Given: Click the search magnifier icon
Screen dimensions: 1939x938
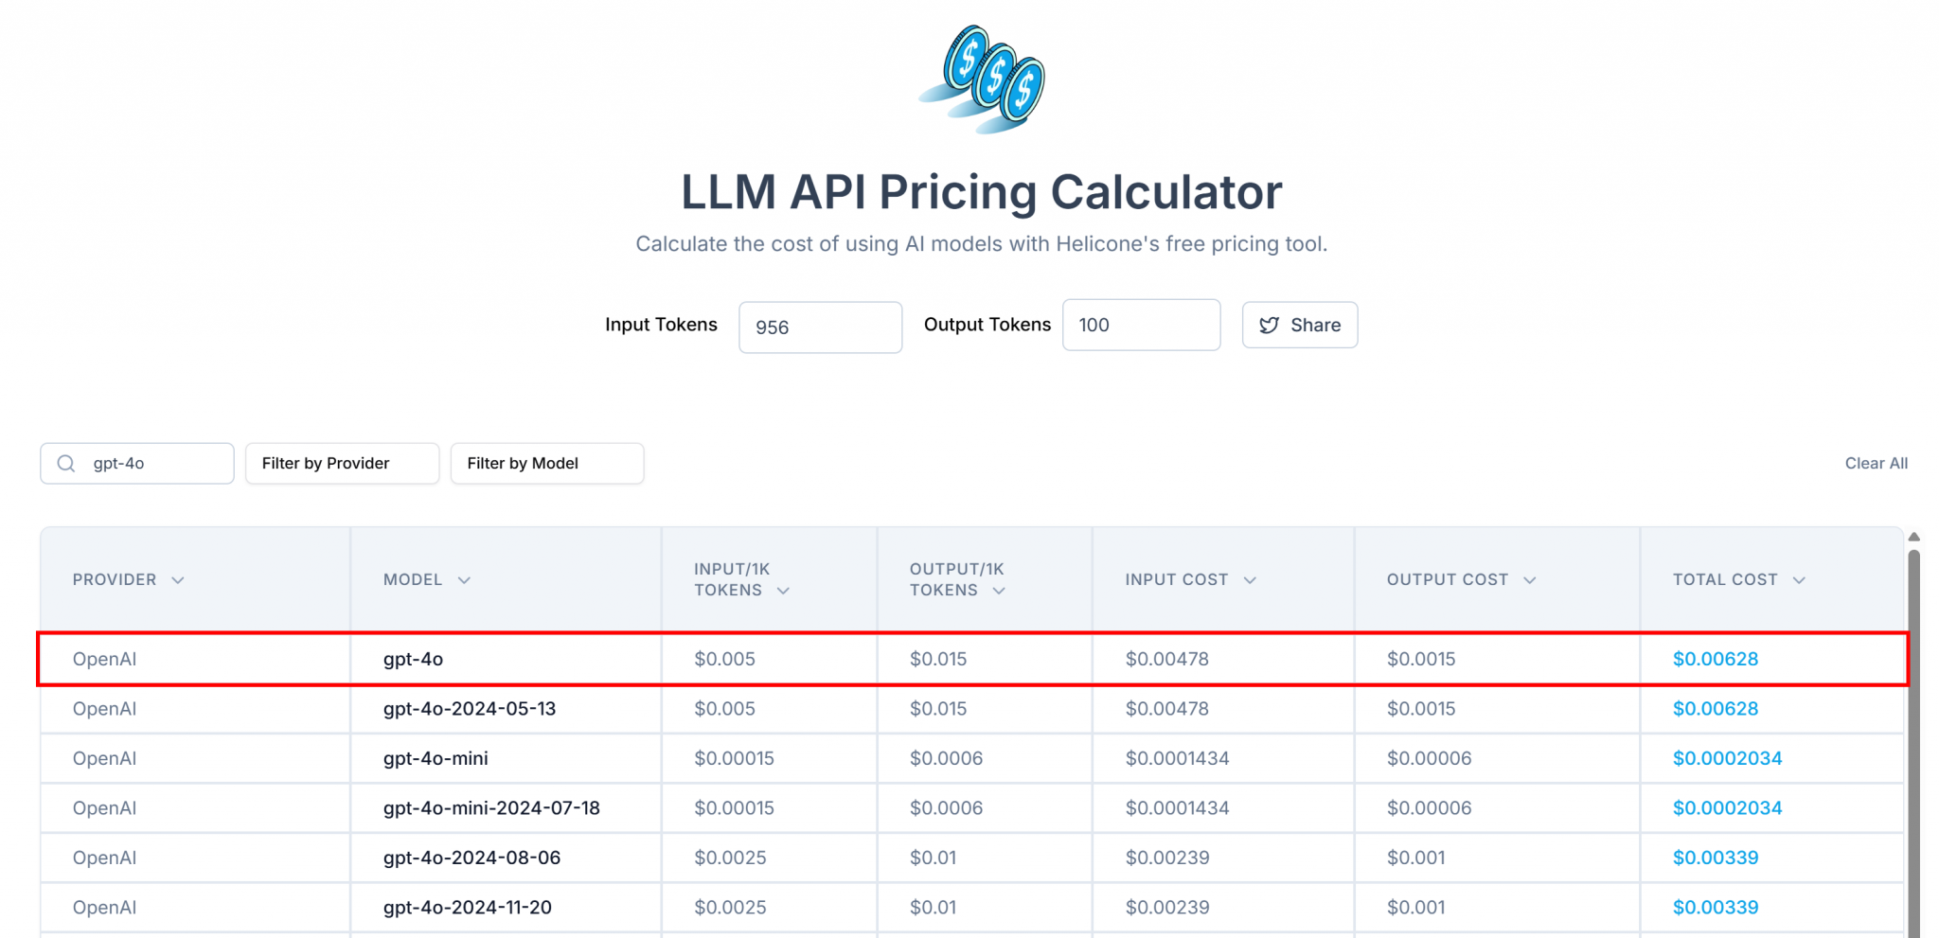Looking at the screenshot, I should pos(66,464).
